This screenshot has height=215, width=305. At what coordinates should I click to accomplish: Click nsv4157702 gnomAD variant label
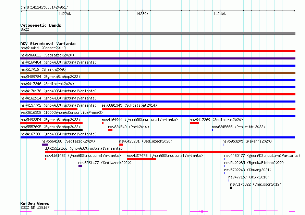pos(59,105)
